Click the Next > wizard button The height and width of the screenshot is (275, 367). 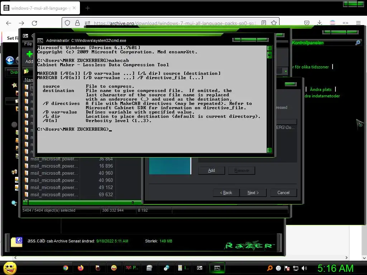point(253,193)
